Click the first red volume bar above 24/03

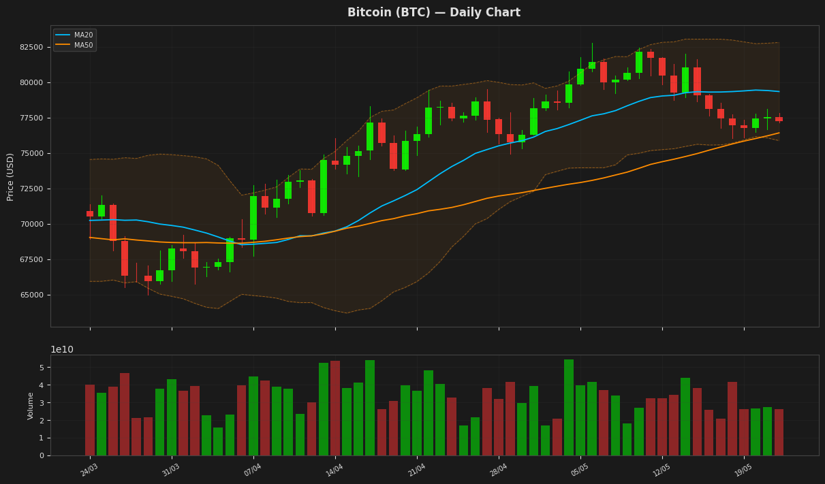90,420
